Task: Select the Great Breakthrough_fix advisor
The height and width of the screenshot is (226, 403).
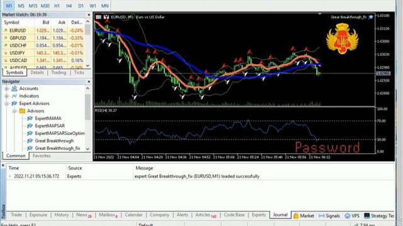Action: point(57,148)
